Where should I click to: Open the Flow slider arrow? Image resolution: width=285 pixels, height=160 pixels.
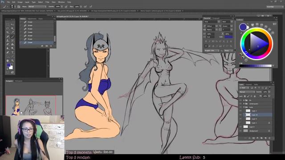pos(81,7)
